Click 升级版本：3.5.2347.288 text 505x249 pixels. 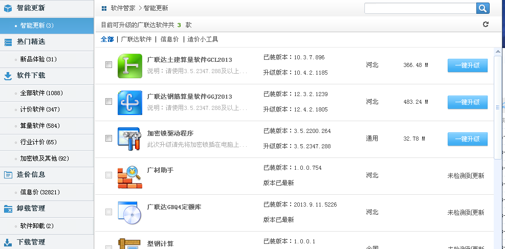(297, 146)
